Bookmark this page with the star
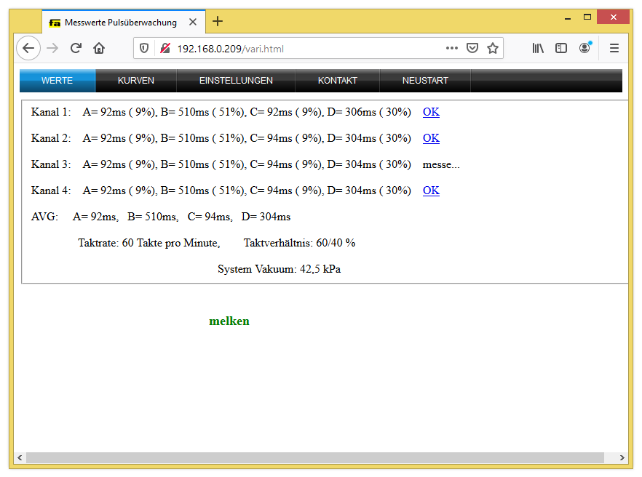Screen dimensions: 642x477 [493, 48]
